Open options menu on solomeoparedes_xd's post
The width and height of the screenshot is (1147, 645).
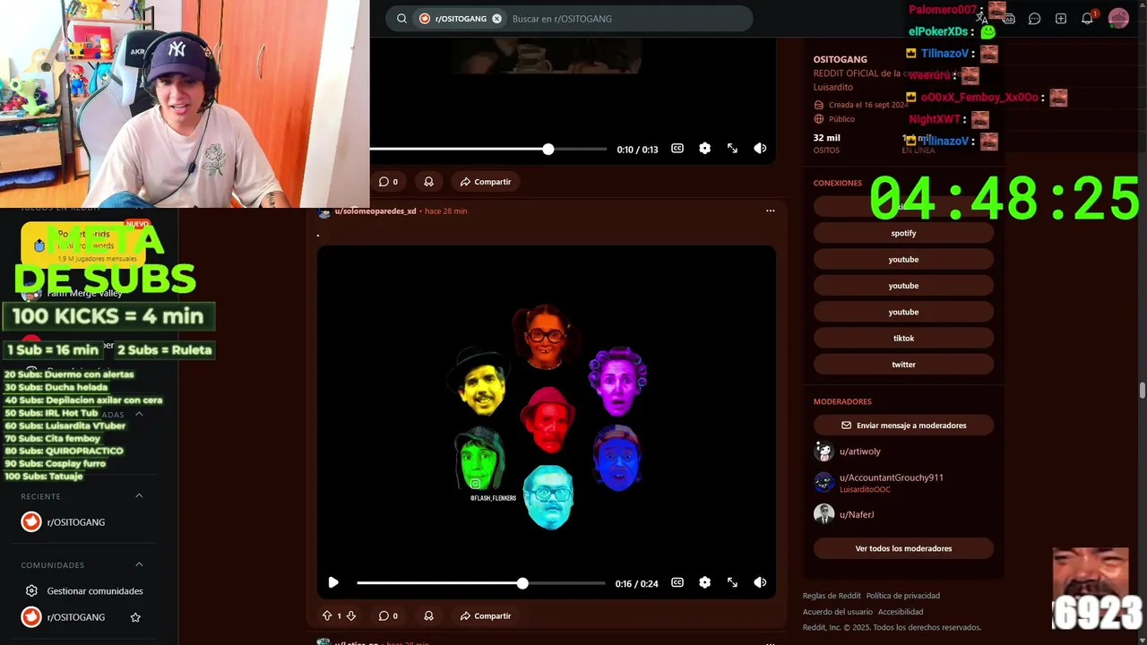[x=770, y=211]
